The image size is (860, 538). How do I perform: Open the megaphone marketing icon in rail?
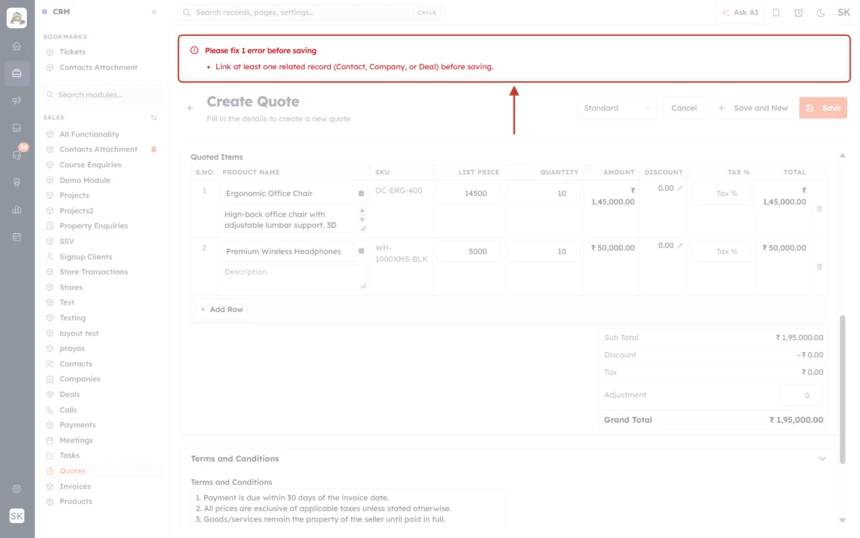click(17, 100)
